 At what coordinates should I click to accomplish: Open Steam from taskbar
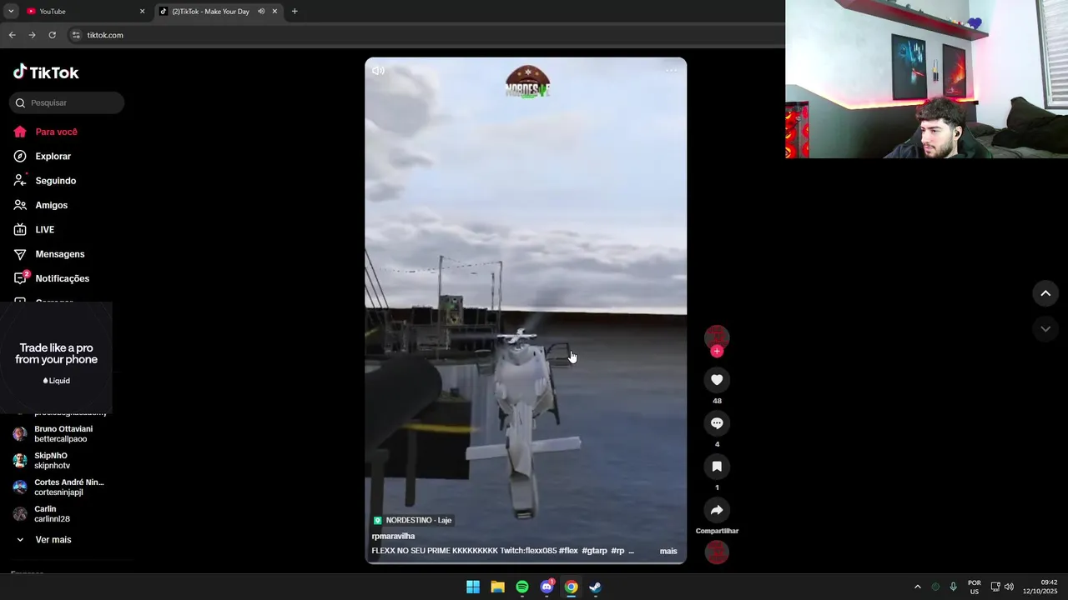[595, 587]
